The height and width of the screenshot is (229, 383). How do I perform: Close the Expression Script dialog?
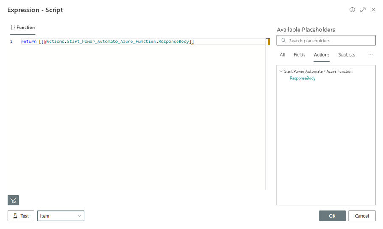coord(373,10)
